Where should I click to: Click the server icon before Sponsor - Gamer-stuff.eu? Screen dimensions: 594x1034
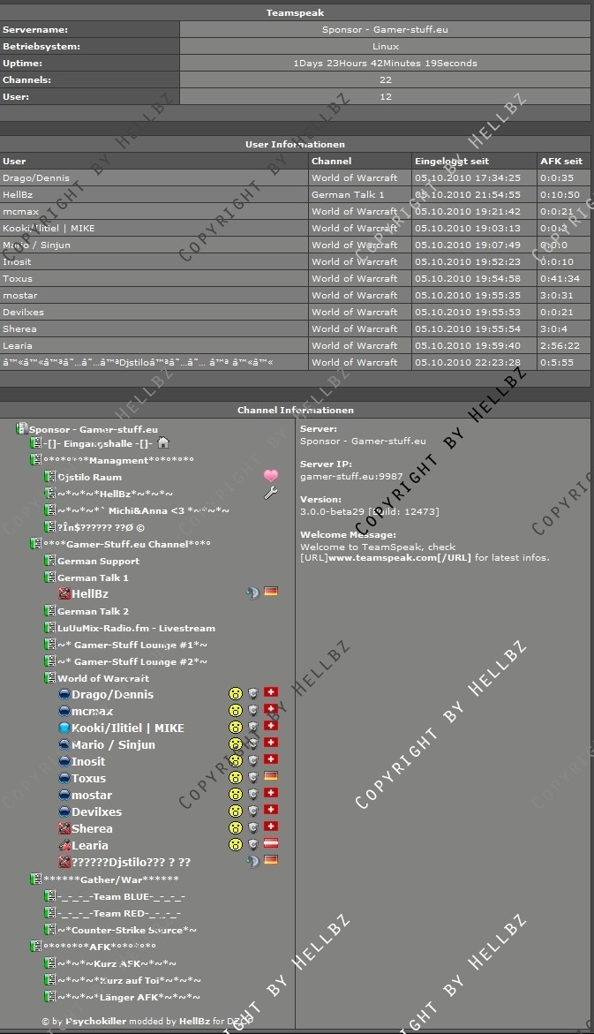tap(22, 428)
